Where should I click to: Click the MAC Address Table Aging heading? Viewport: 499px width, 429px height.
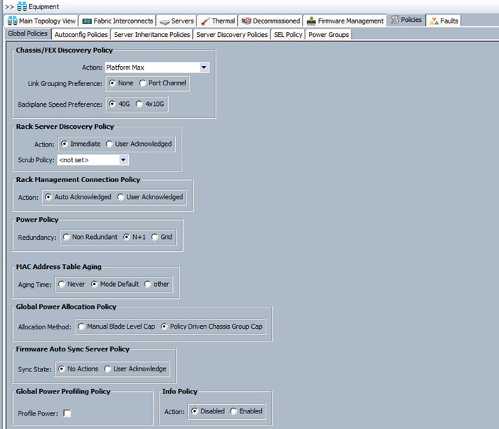point(58,267)
